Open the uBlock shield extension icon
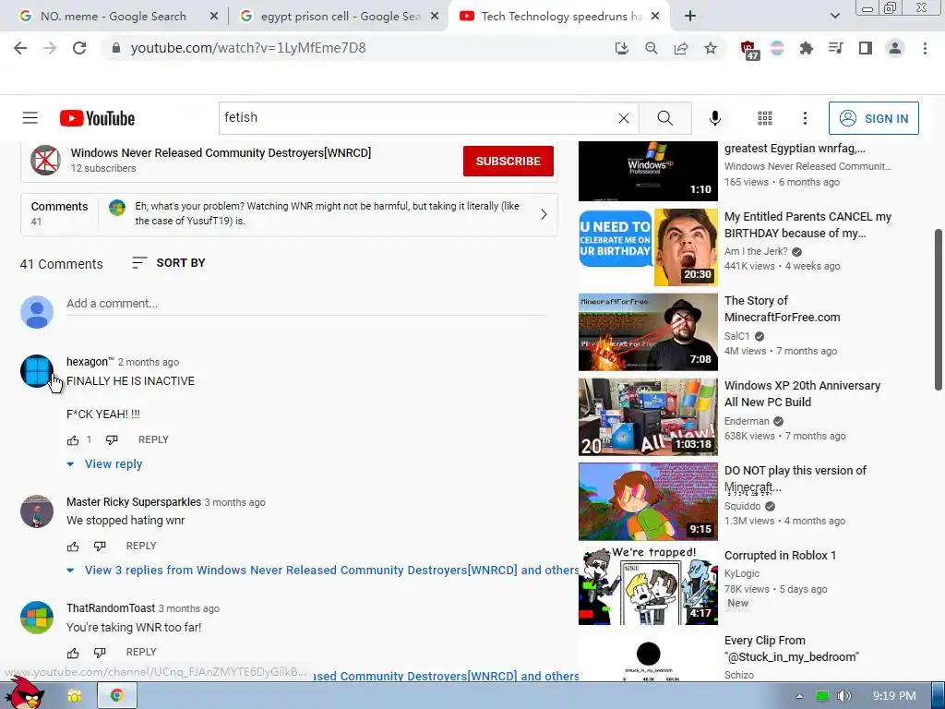 [748, 50]
